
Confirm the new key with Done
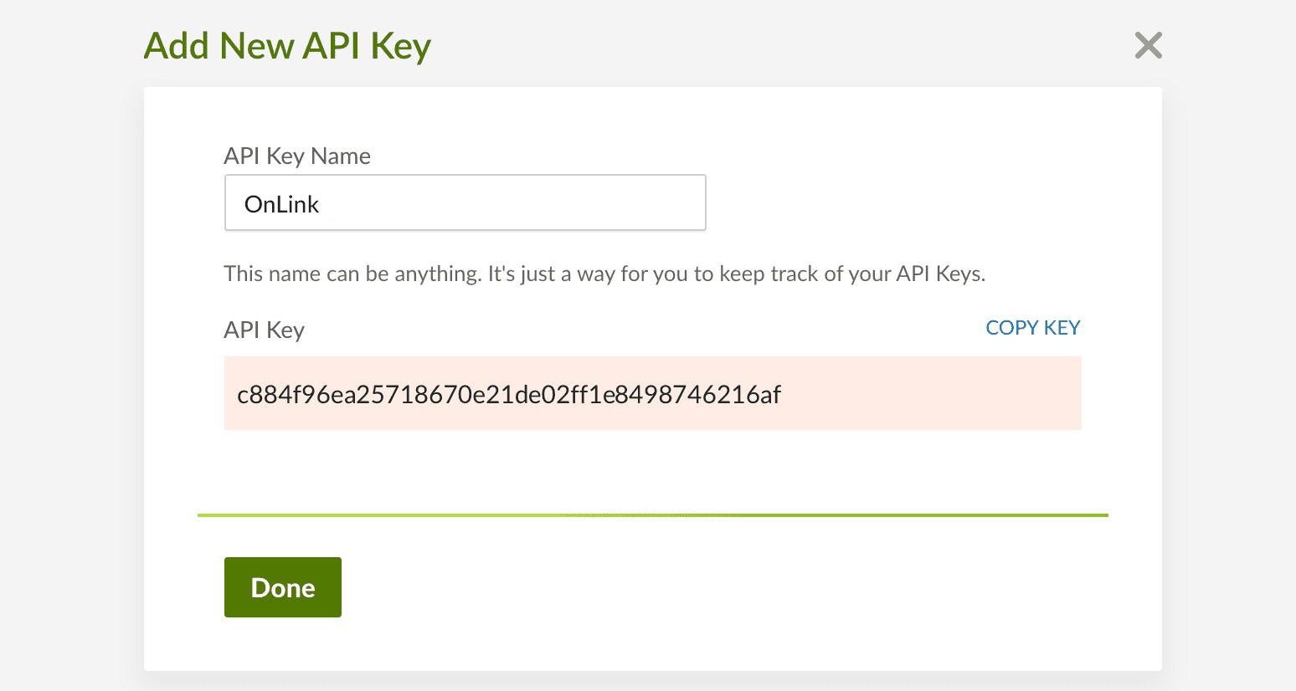tap(282, 586)
